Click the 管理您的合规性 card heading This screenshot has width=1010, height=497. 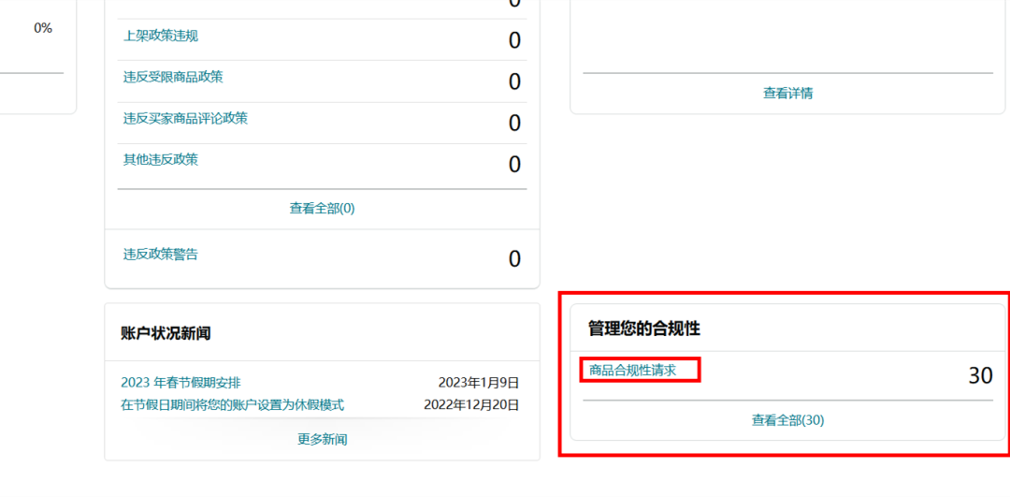tap(643, 329)
